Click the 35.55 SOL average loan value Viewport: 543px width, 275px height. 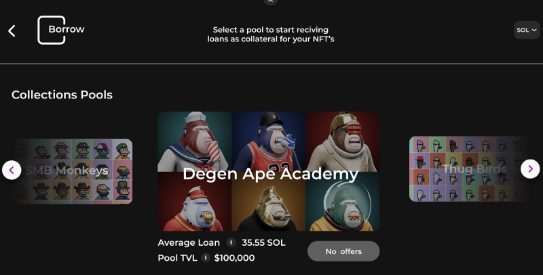coord(263,242)
